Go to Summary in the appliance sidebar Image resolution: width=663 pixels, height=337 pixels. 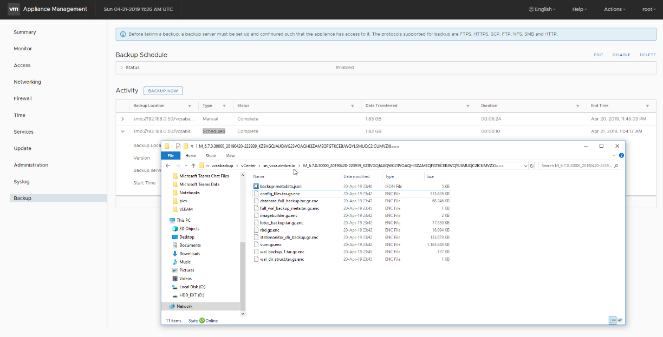point(25,32)
